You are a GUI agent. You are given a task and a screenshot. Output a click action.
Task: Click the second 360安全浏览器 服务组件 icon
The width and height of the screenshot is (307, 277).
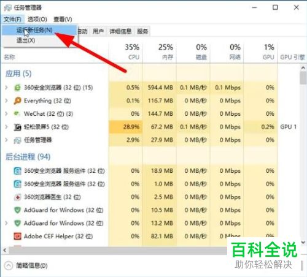click(x=17, y=184)
